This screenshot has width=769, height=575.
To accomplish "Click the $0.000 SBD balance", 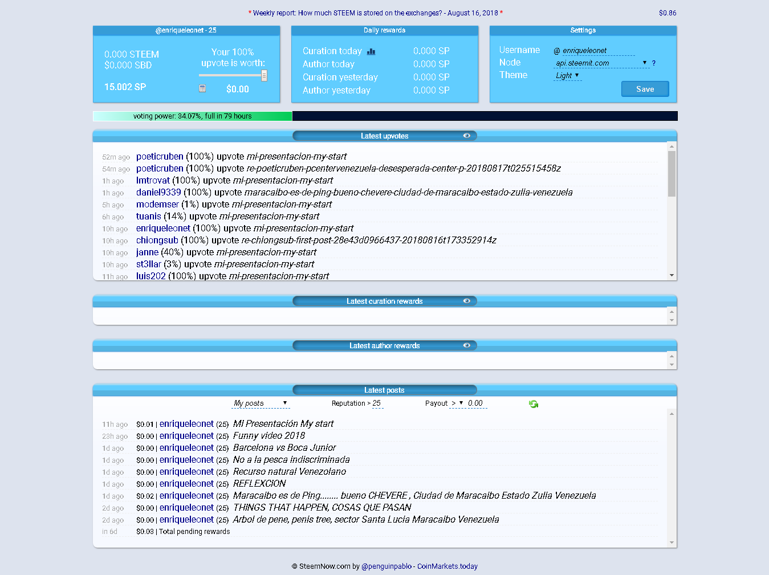I will click(x=128, y=65).
